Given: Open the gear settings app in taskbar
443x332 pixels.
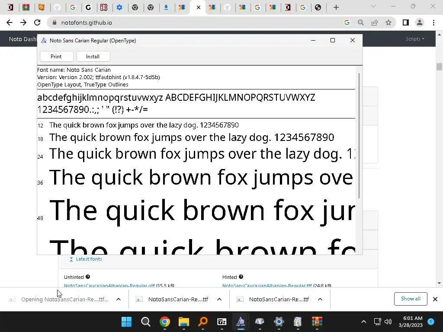Looking at the screenshot, I should (279, 322).
